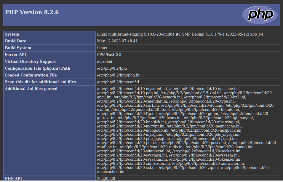Select the System row label
Viewport: 283px width, 182px height.
point(12,34)
